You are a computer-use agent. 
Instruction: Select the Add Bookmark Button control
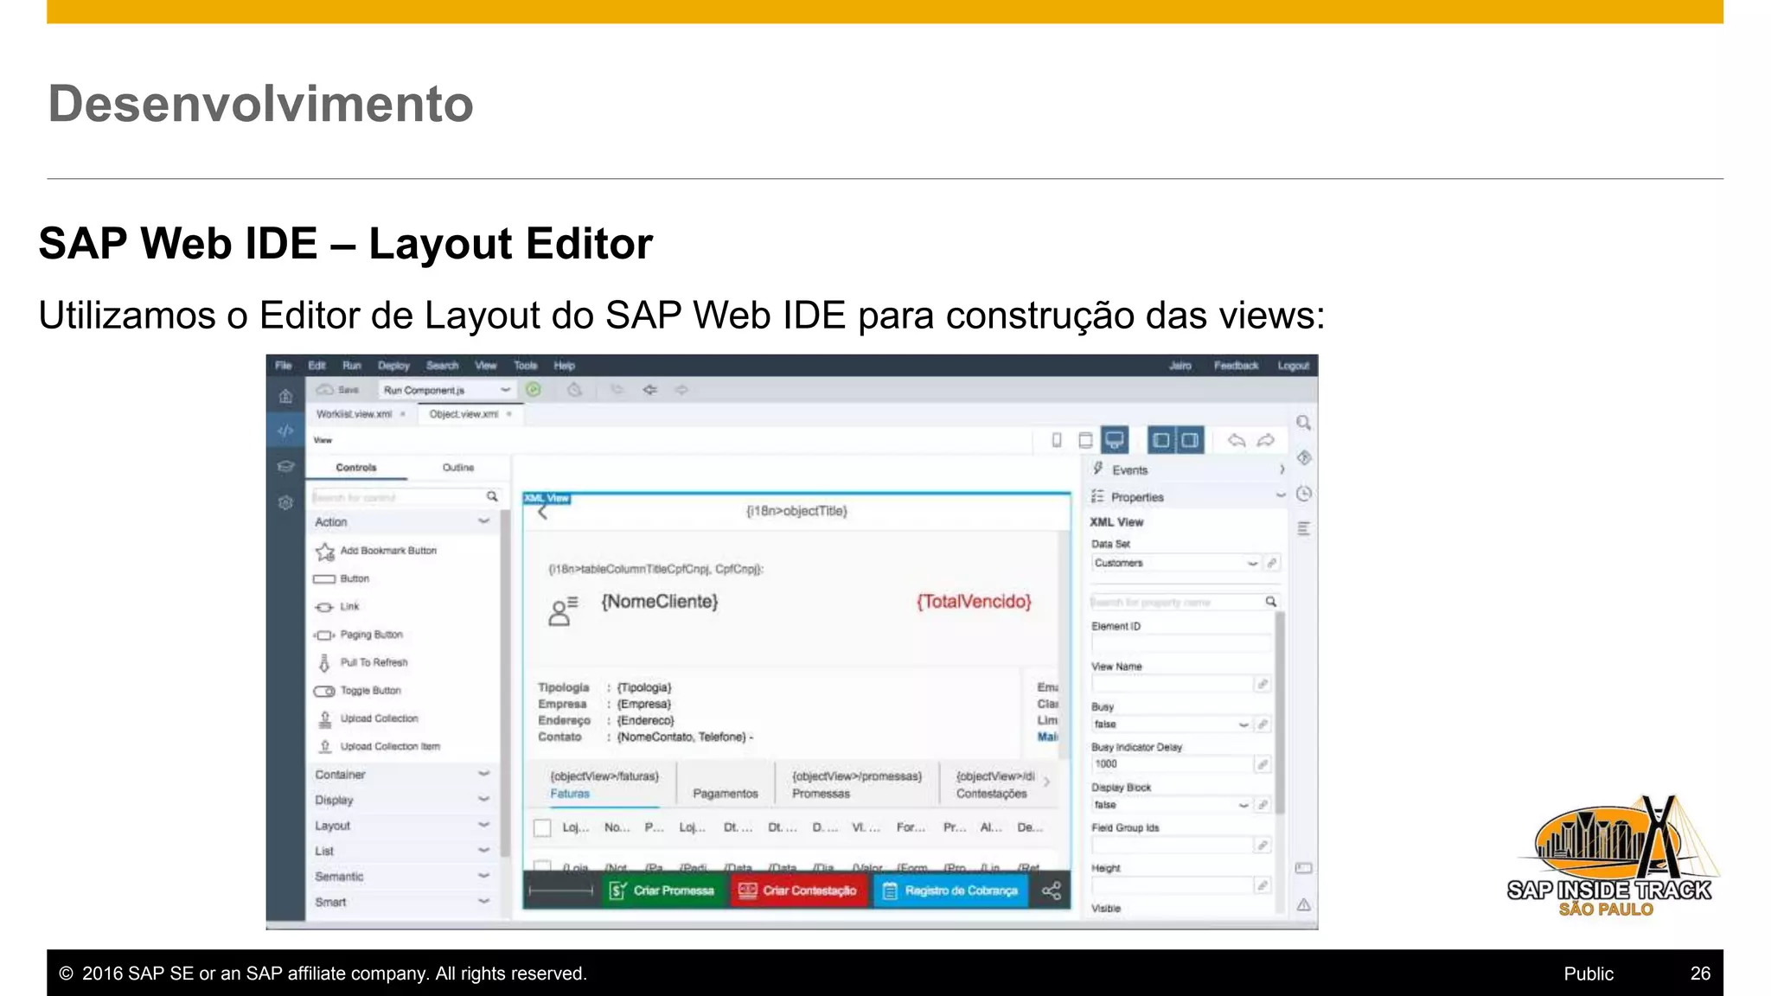377,551
